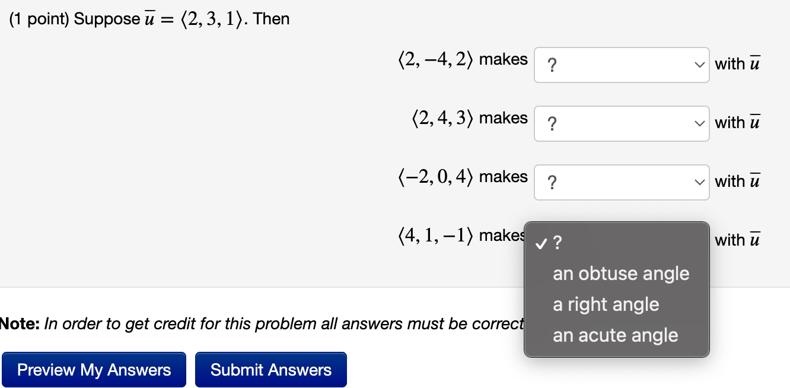
Task: Click the chevron on the second answer dropdown
Action: [699, 123]
